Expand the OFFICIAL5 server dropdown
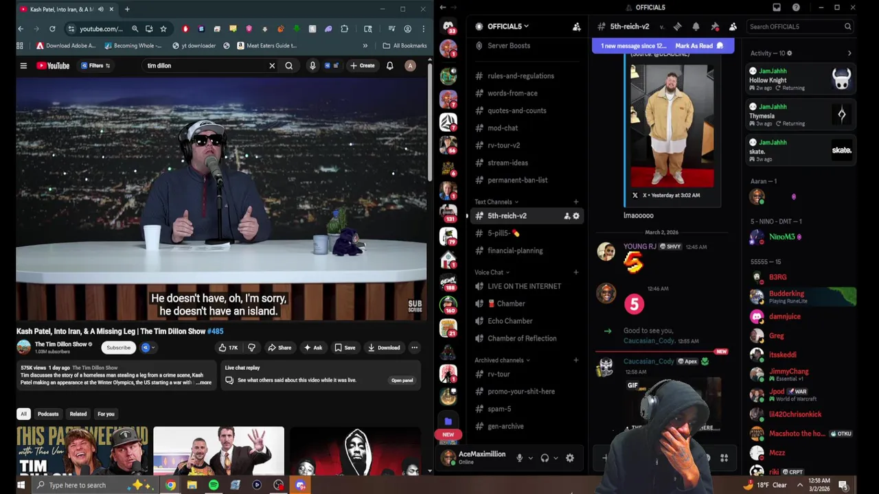Viewport: 879px width, 494px height. [x=507, y=27]
